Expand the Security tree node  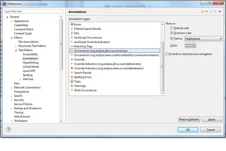coord(12,100)
